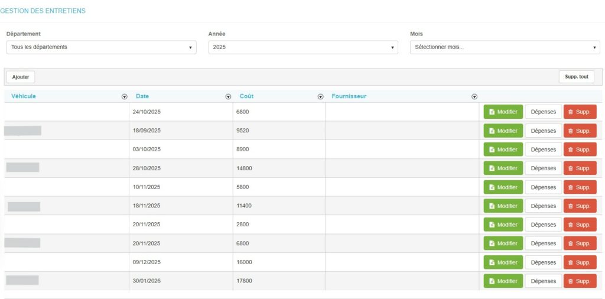Click Modifier for the 30/01/2026 entry
The image size is (605, 299).
pyautogui.click(x=503, y=281)
